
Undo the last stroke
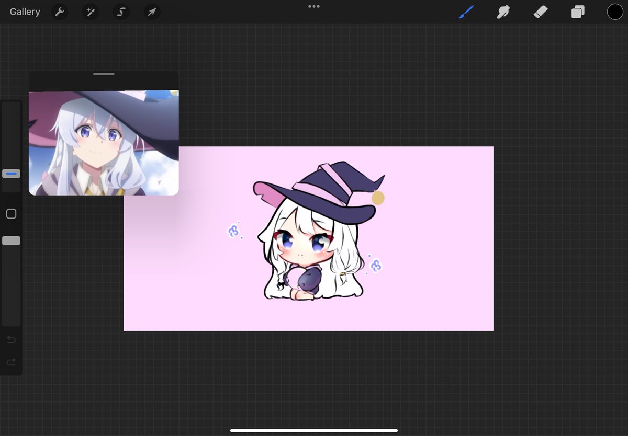tap(11, 340)
